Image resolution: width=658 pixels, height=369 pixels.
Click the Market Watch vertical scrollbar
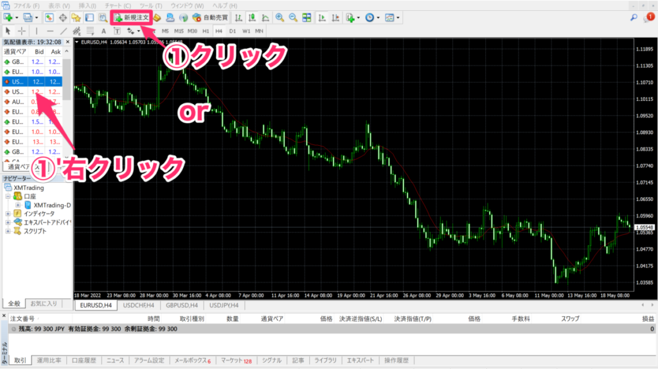pos(67,80)
